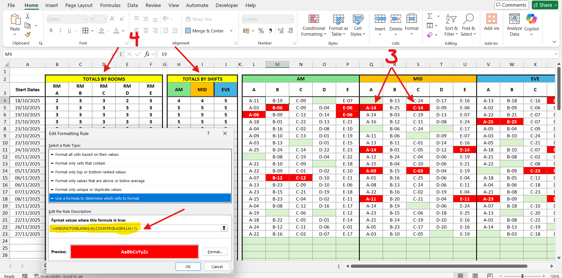This screenshot has height=278, width=562.
Task: Click the Insert Function fx icon
Action: (147, 54)
